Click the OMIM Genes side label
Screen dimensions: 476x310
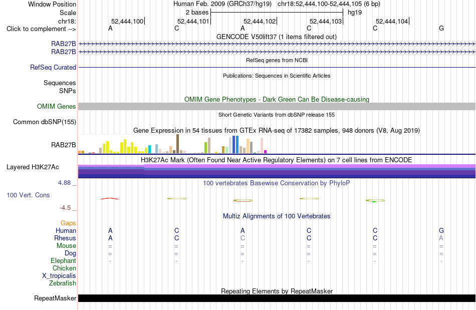tap(57, 106)
